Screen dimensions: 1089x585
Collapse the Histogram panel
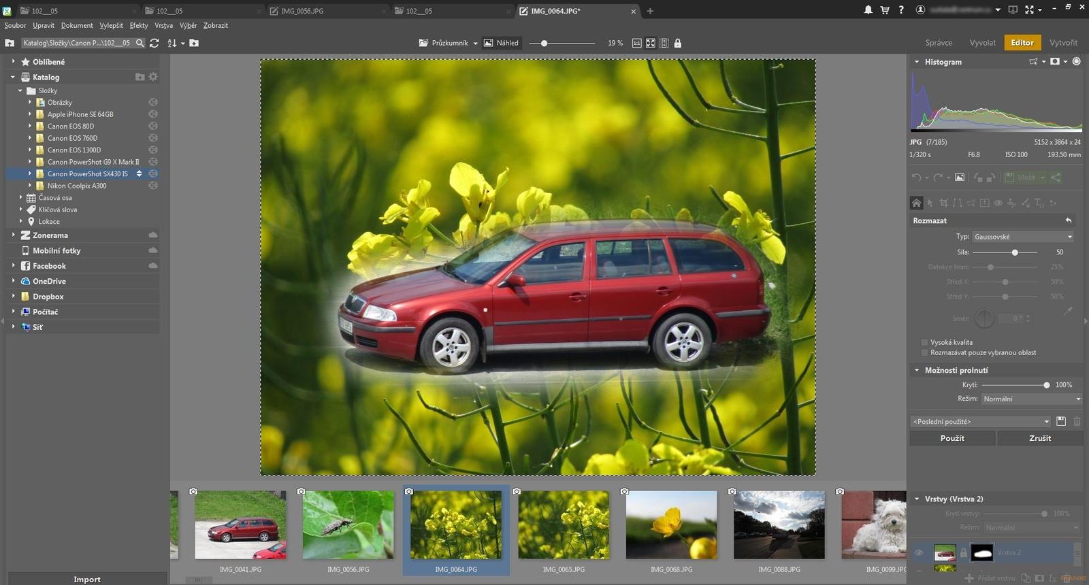916,61
